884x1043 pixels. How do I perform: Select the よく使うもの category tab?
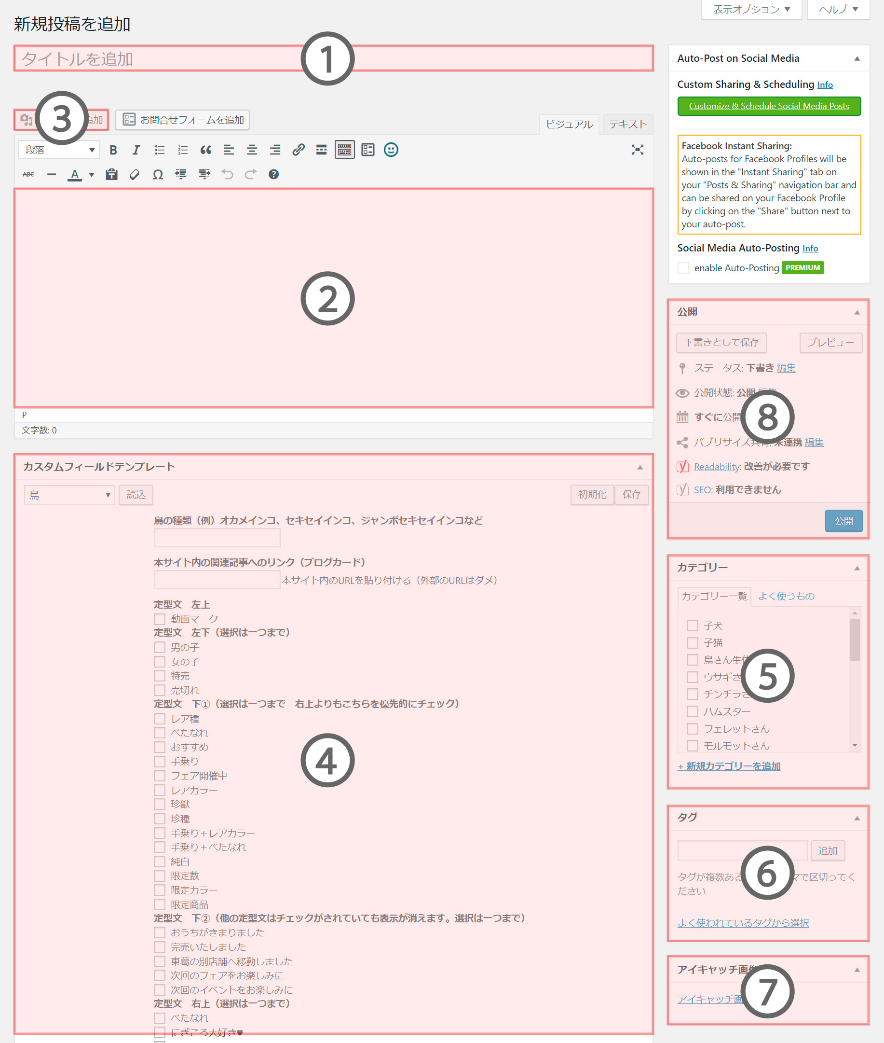[786, 596]
